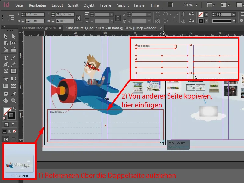Select the Gap tool
244x183 pixels.
pos(13,43)
